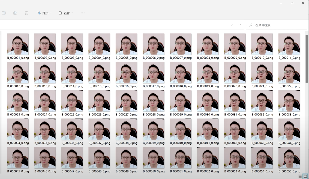Viewport: 309px width, 179px height.
Task: Click the file name B_000045_0.png
Action: coord(18,171)
